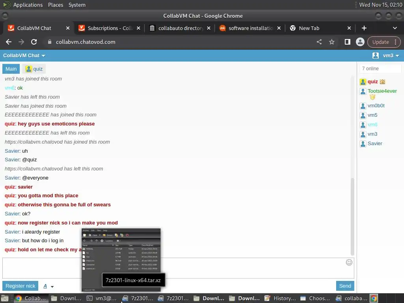404x303 pixels.
Task: Open the System menu
Action: (77, 5)
